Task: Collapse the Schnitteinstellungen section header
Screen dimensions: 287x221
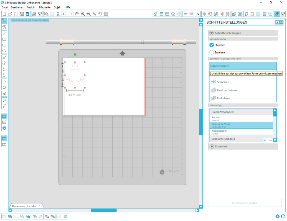Action: pos(212,33)
